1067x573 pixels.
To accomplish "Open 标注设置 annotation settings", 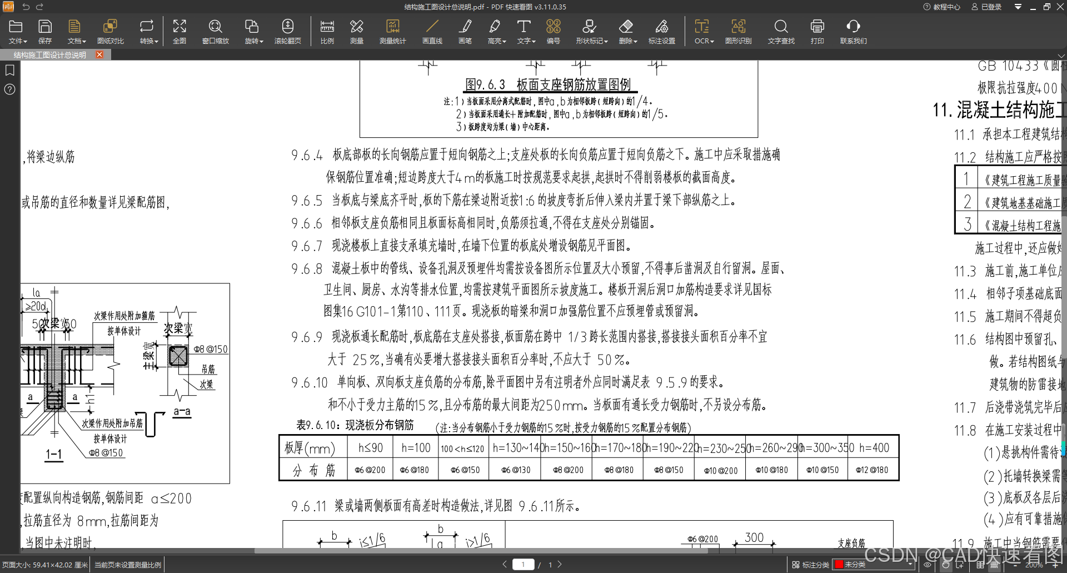I will (x=662, y=32).
